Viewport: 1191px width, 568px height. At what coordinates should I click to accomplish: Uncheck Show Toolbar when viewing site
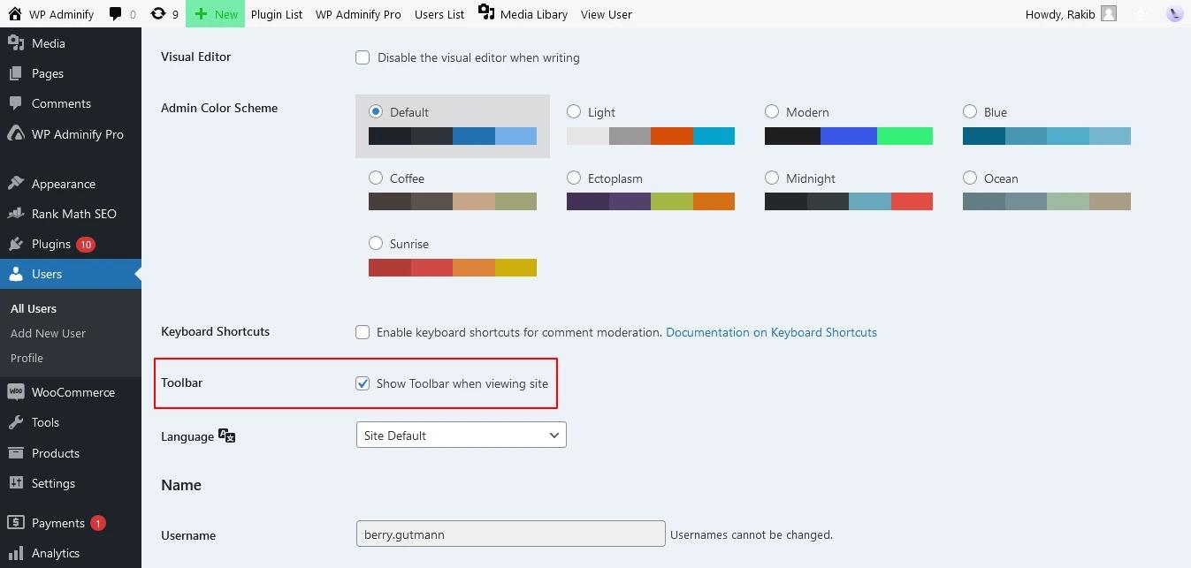point(363,383)
